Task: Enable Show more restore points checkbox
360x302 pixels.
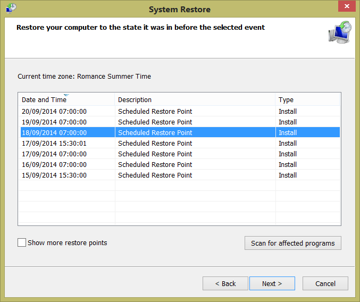Action: [x=22, y=242]
